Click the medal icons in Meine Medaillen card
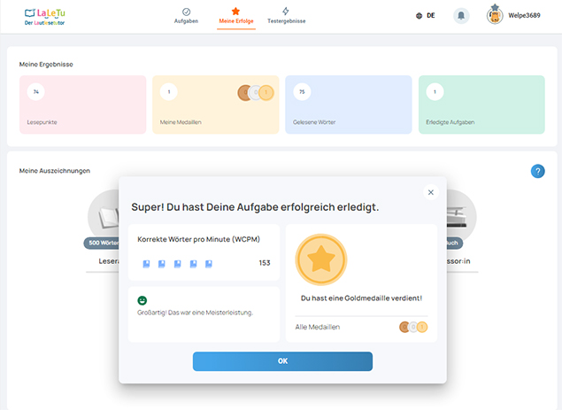The image size is (562, 410). [256, 93]
